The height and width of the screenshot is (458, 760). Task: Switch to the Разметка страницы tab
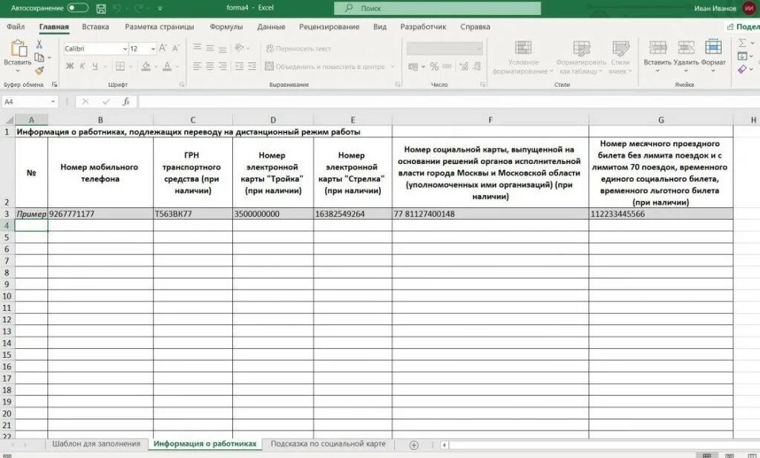[160, 27]
